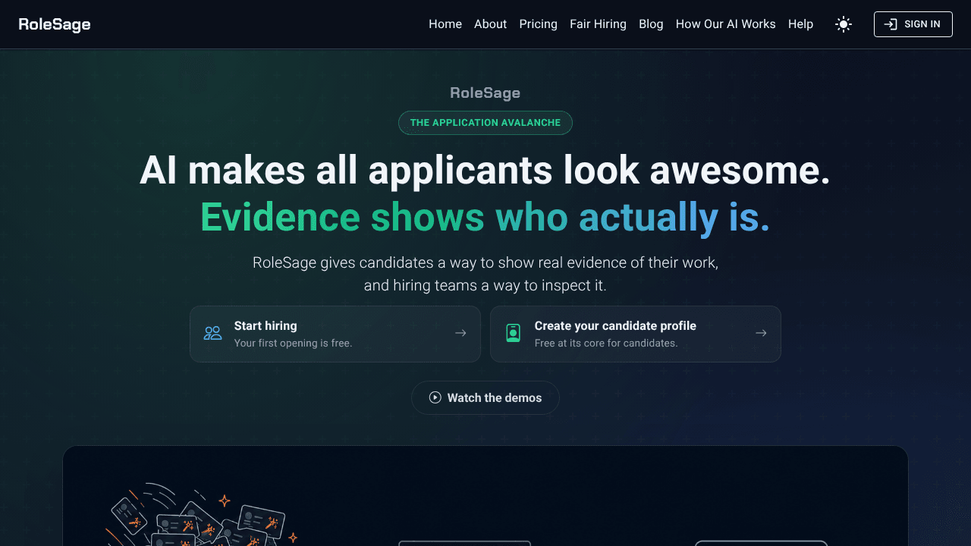The height and width of the screenshot is (546, 971).
Task: Open the Home nav link
Action: click(x=445, y=24)
